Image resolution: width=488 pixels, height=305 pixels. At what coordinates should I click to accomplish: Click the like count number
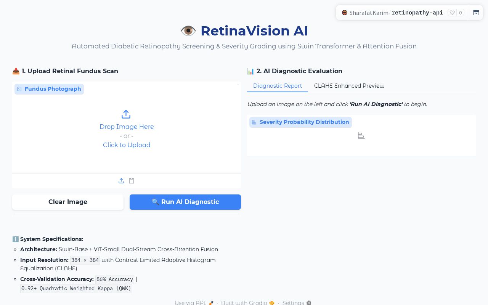point(461,13)
